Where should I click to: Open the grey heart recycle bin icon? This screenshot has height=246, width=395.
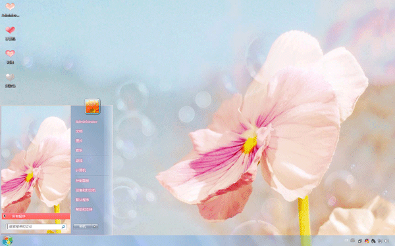click(10, 80)
